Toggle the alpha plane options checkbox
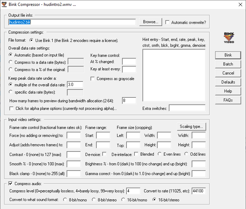Viewport: 246px width, 209px height. pyautogui.click(x=11, y=109)
